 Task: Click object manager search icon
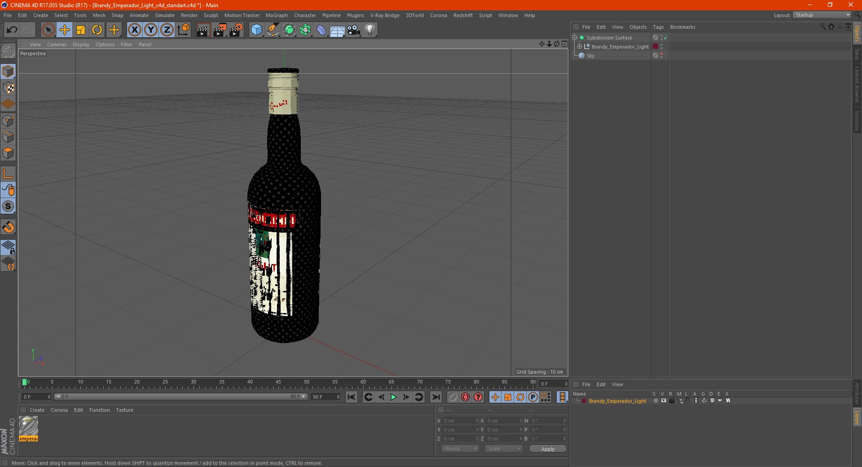coord(822,27)
